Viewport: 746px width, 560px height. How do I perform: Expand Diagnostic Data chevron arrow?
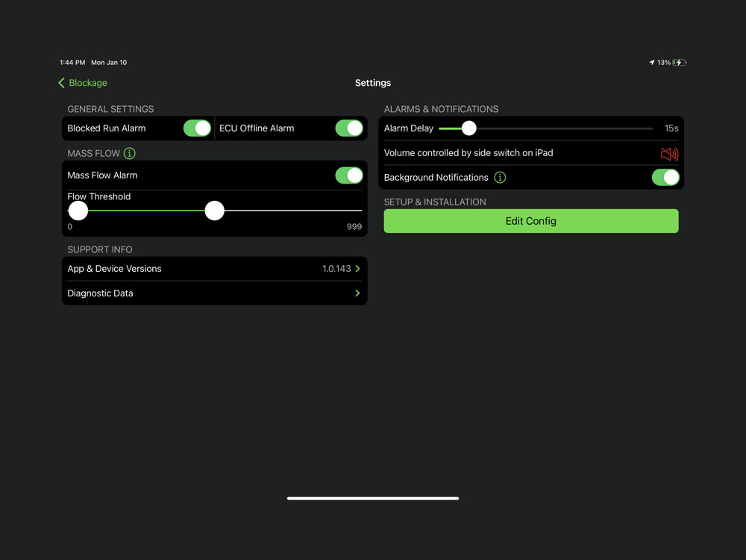[358, 293]
